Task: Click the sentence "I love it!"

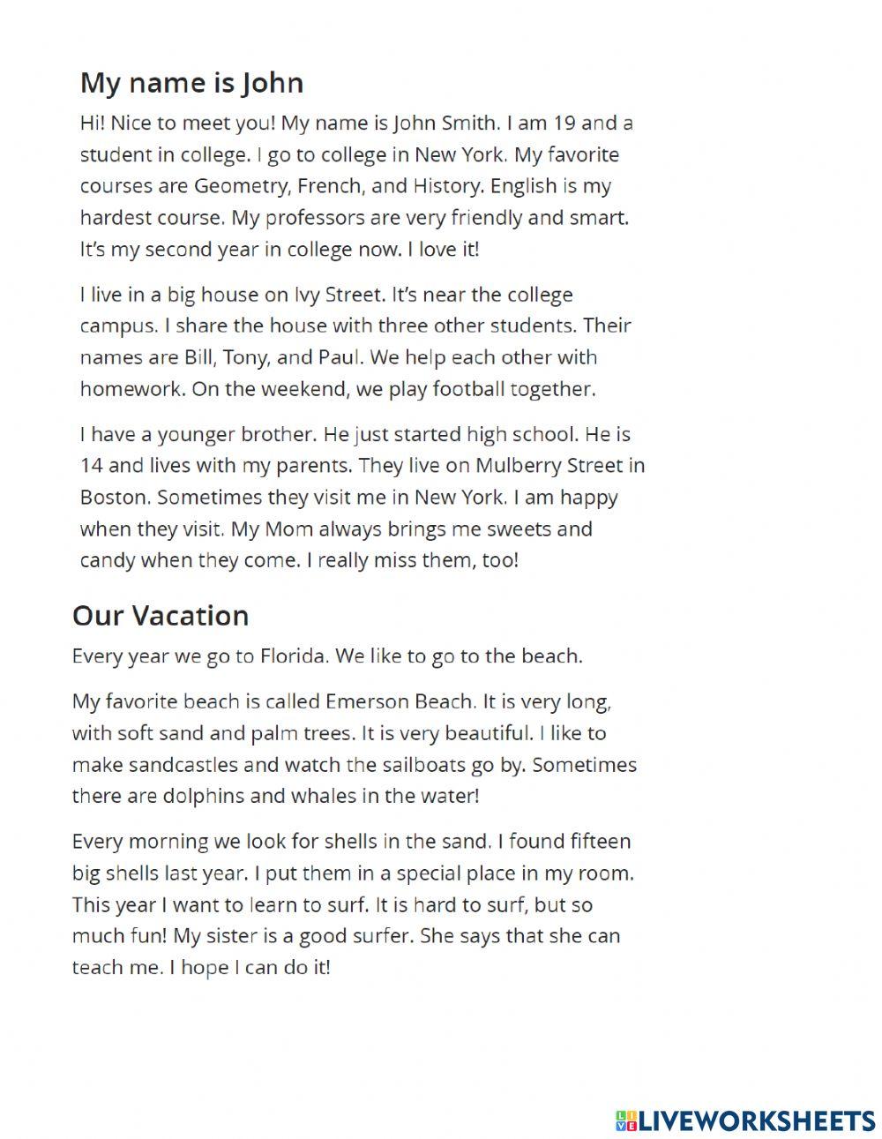Action: [x=443, y=249]
